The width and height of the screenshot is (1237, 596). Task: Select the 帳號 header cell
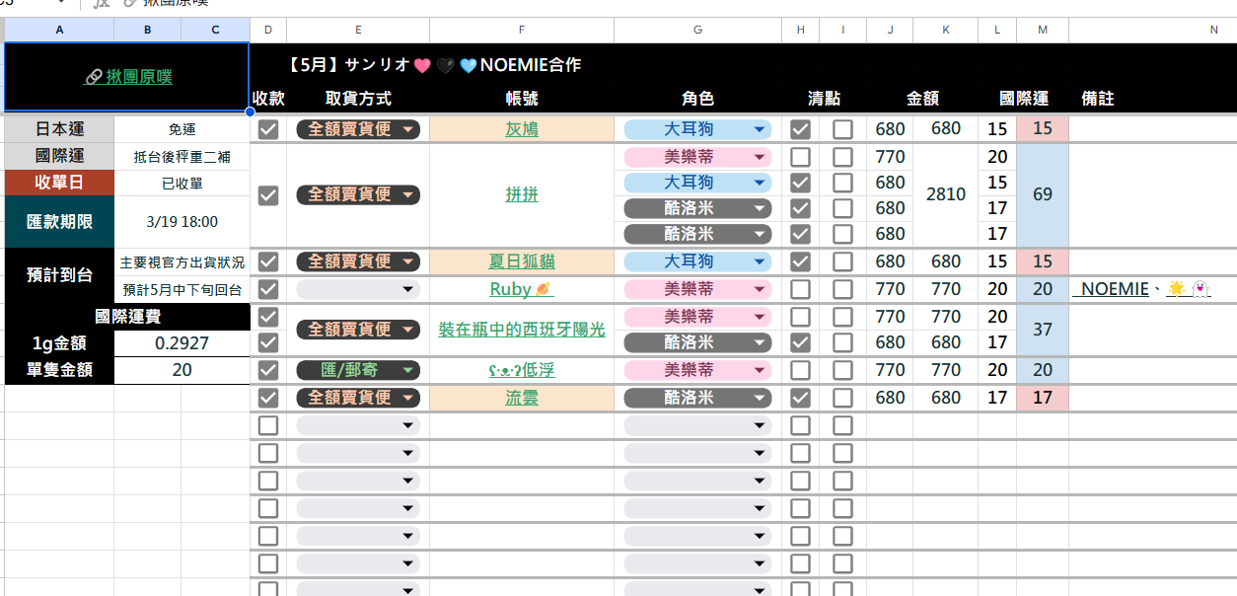tap(522, 99)
